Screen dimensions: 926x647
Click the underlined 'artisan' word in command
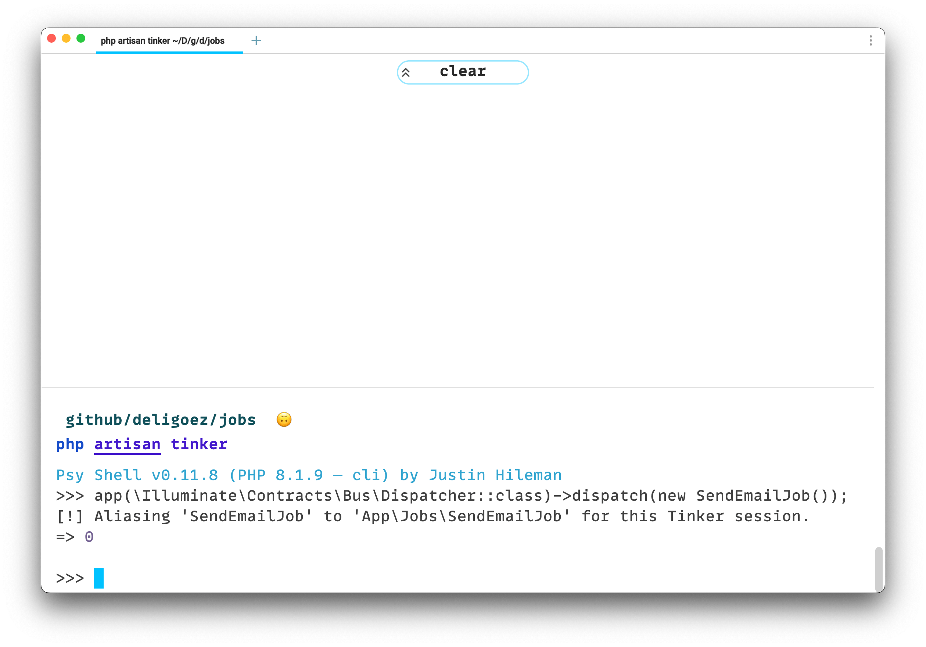click(x=128, y=444)
